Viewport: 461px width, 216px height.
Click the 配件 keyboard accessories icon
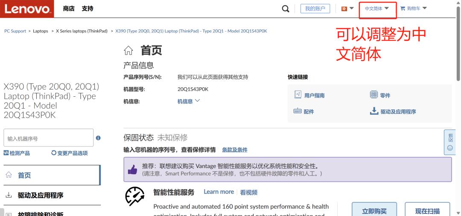pos(298,111)
